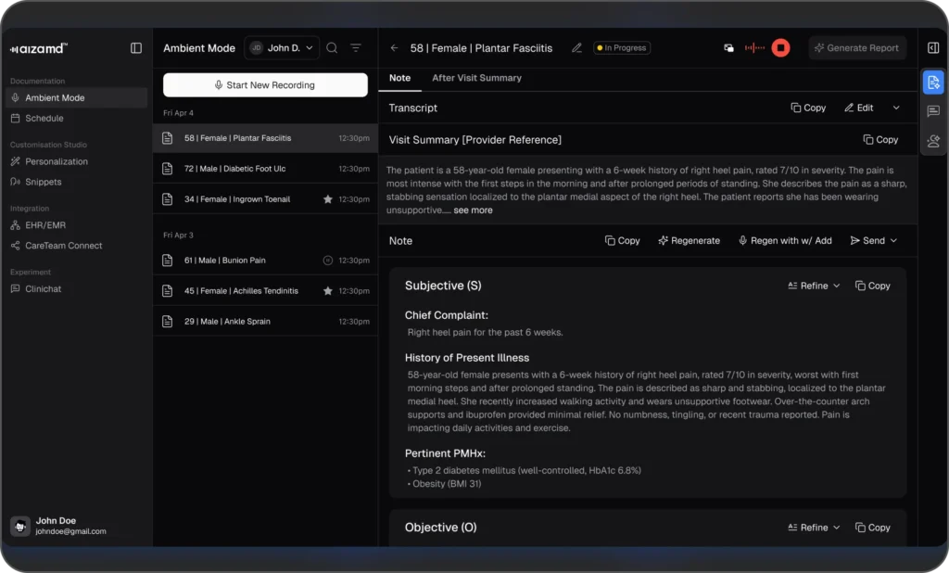
Task: Click Start New Recording button
Action: tap(265, 85)
